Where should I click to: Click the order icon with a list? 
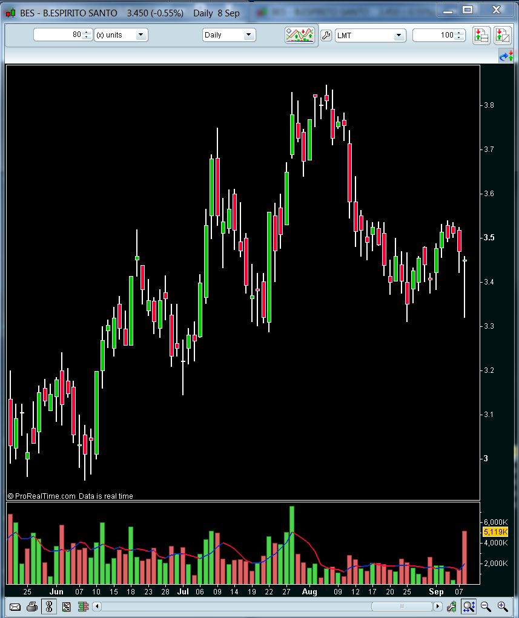[481, 35]
